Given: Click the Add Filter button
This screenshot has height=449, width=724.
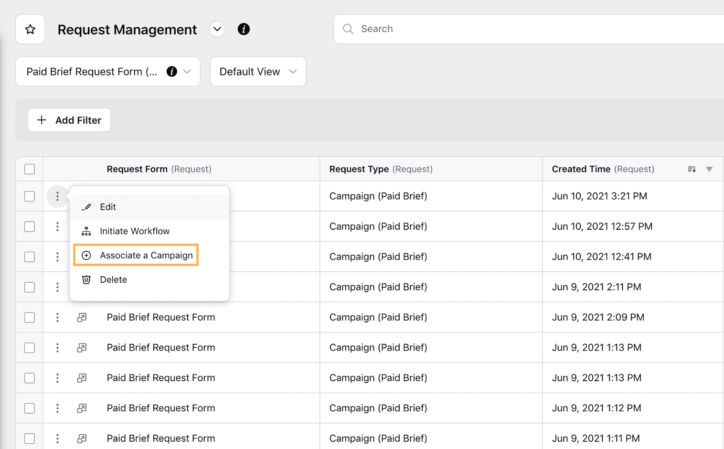Looking at the screenshot, I should pos(69,120).
